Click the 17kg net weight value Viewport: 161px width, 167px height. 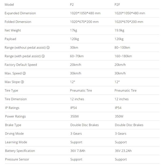(73, 30)
